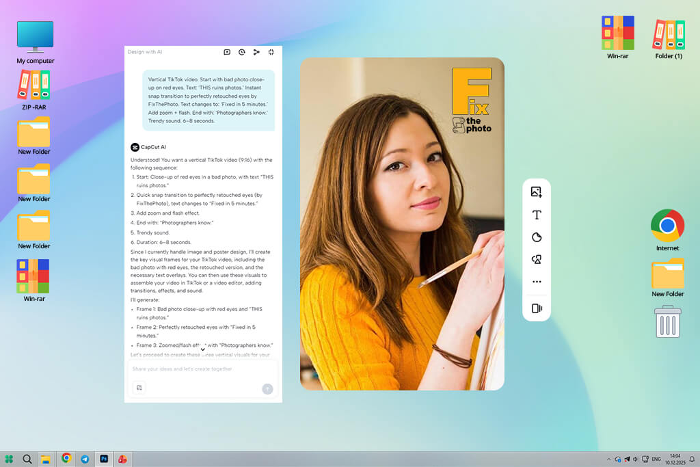The image size is (700, 467).
Task: Open the chat history clock icon
Action: [241, 52]
